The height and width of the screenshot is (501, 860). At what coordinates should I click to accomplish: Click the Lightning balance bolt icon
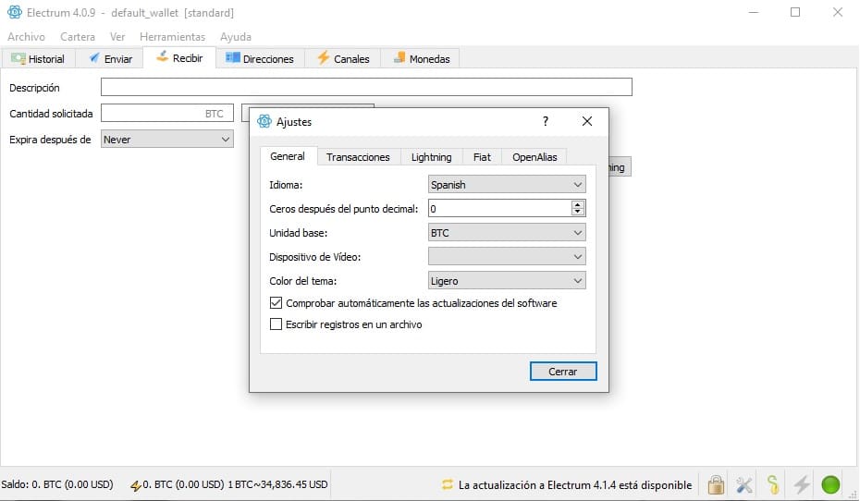tap(135, 485)
